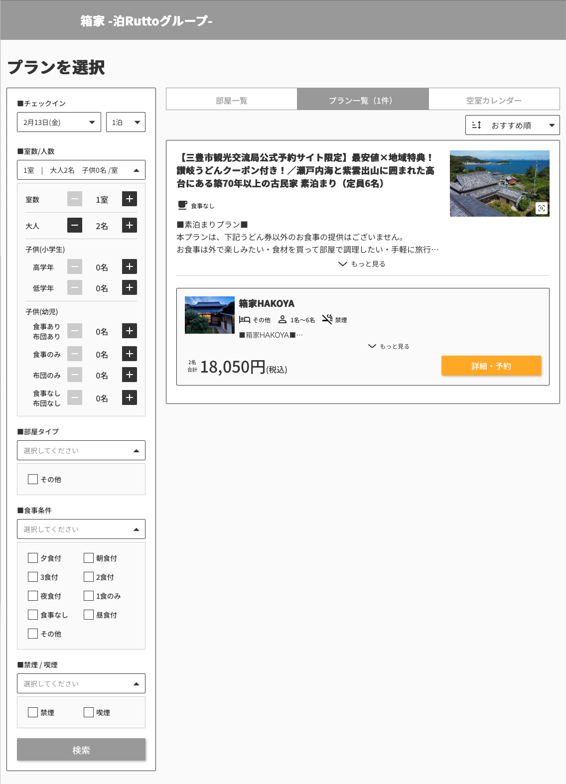Image resolution: width=566 pixels, height=784 pixels.
Task: Click enlarge icon on plan photo
Action: click(542, 208)
